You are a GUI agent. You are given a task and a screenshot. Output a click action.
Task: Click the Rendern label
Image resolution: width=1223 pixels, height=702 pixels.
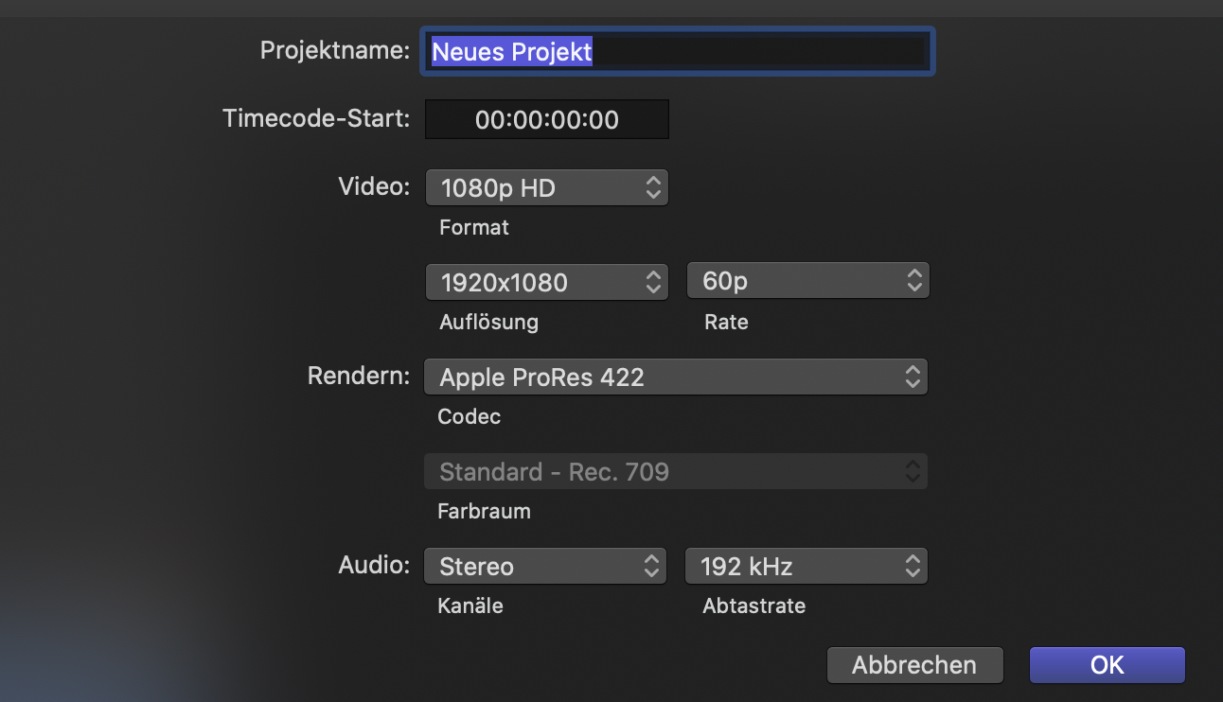click(x=359, y=376)
